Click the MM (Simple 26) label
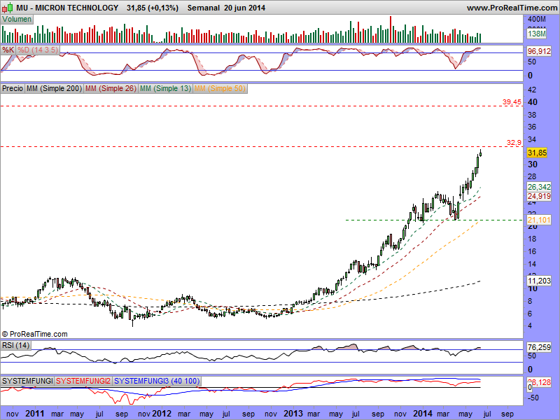The width and height of the screenshot is (560, 420). pos(111,88)
